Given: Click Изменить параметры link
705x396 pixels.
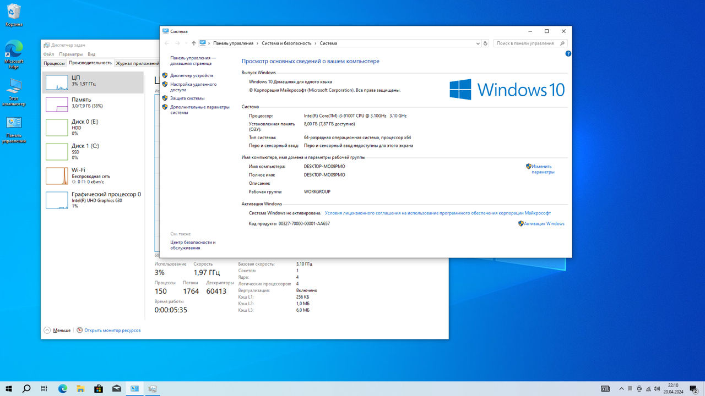Looking at the screenshot, I should coord(543,169).
